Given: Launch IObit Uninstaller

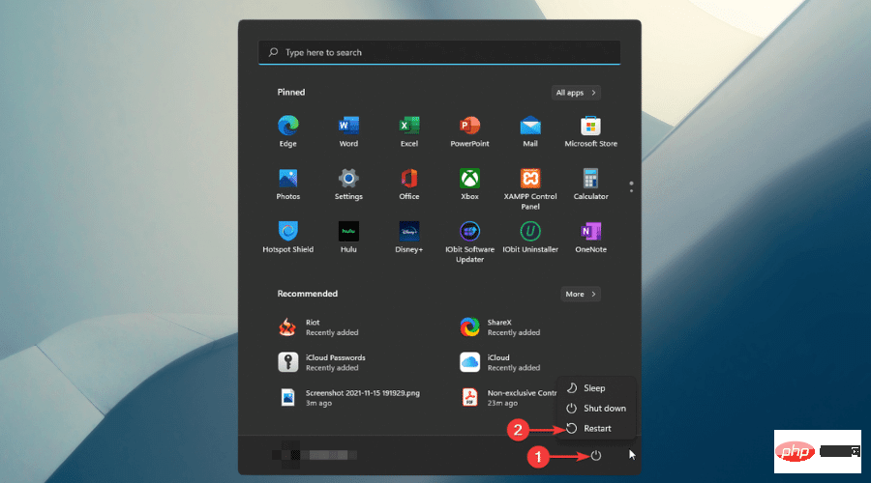Looking at the screenshot, I should [530, 237].
